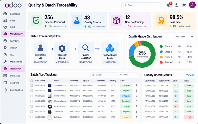Select the Production Batch gear icon
The height and width of the screenshot is (124, 198).
(62, 48)
